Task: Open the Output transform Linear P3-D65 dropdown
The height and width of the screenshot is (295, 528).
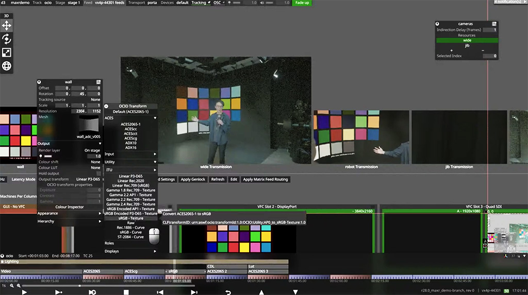Action: [88, 179]
